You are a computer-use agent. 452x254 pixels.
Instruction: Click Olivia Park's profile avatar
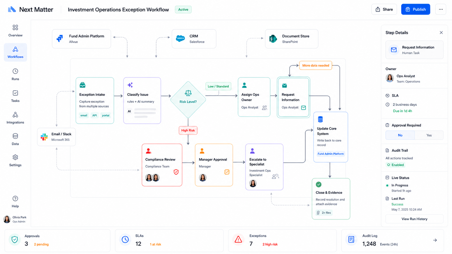tap(7, 219)
